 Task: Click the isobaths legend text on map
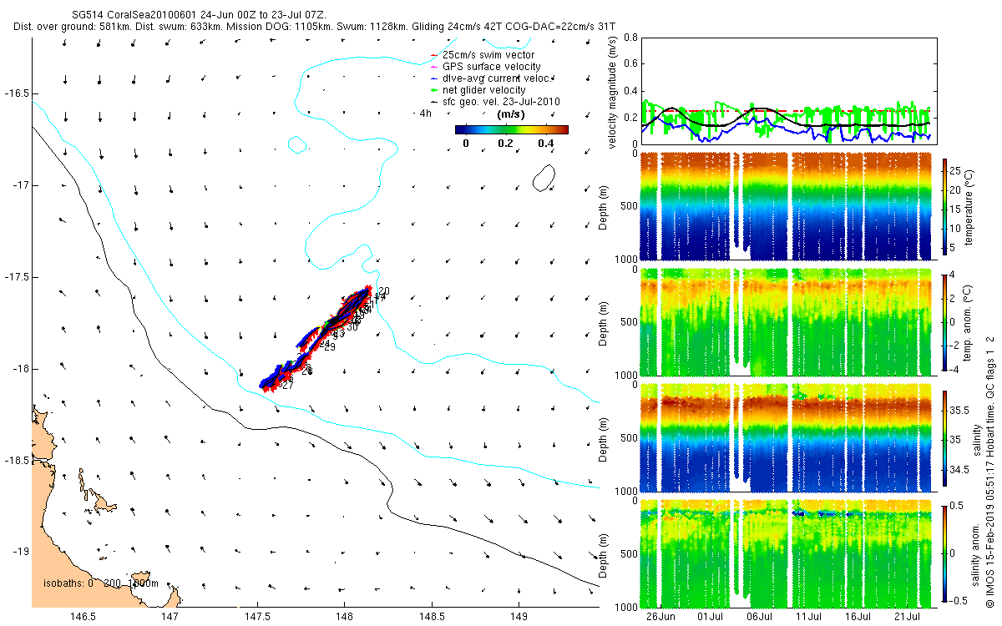click(101, 583)
